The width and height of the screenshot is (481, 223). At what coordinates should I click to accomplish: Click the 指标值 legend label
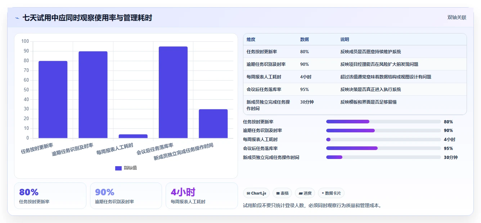(x=130, y=168)
